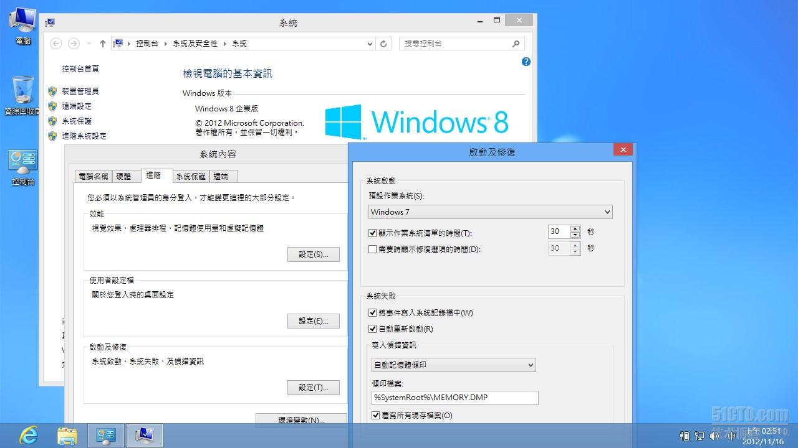798x448 pixels.
Task: Expand breadcrumb arrow after 控制台
Action: pos(165,44)
